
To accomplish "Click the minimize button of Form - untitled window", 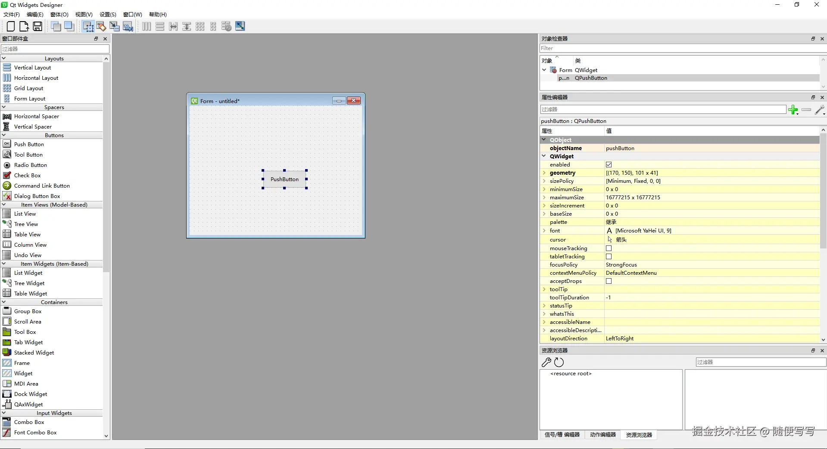I will tap(339, 101).
